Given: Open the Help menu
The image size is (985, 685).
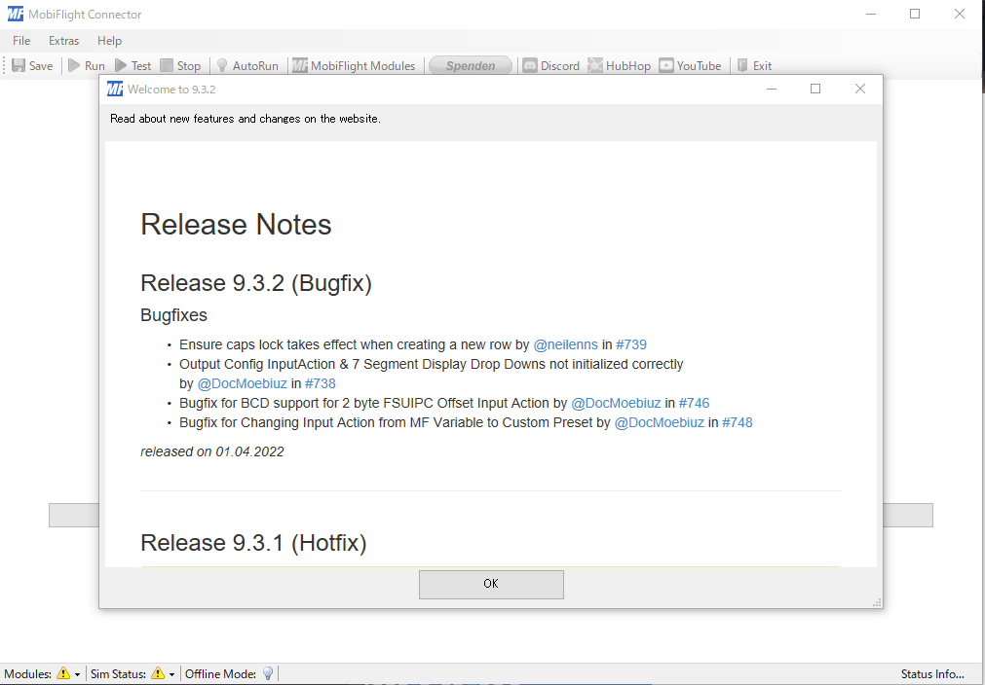Looking at the screenshot, I should [109, 41].
